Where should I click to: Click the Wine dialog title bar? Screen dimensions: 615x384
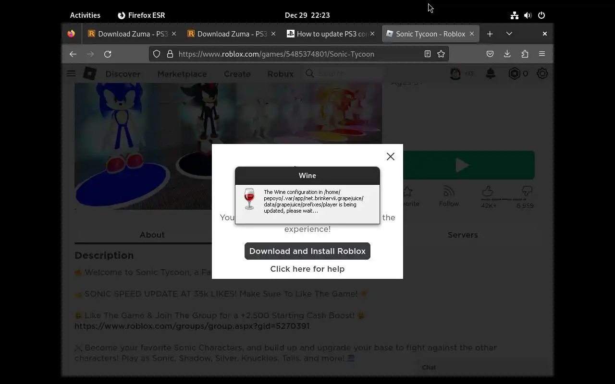click(x=307, y=176)
